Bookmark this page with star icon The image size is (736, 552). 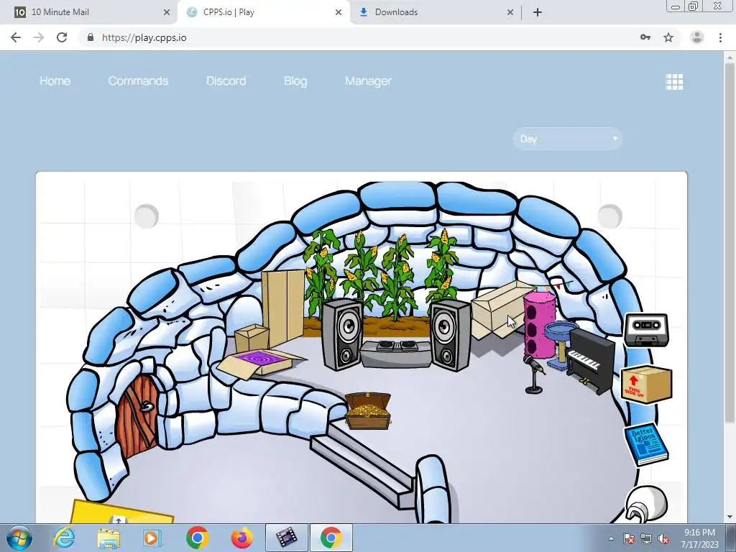point(668,37)
